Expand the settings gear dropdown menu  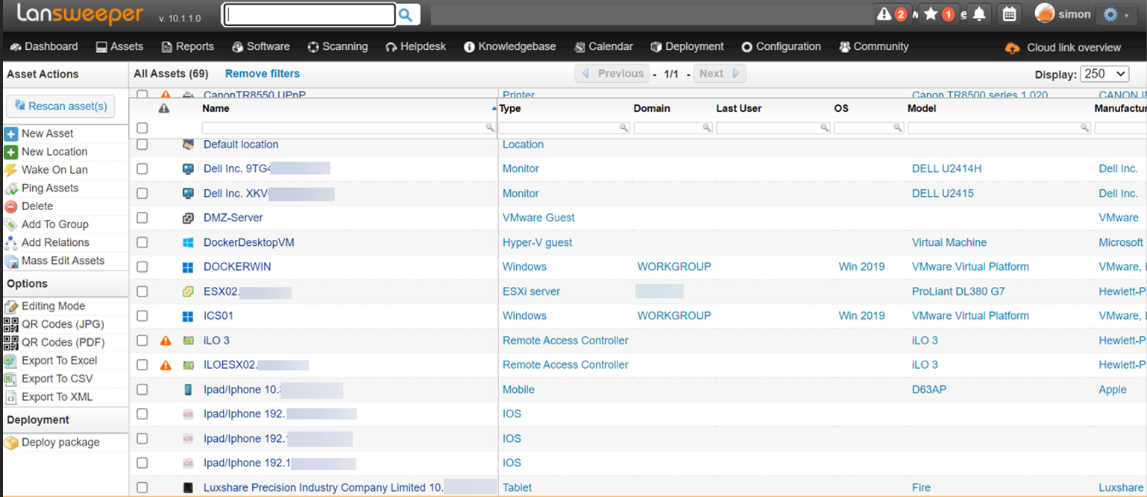point(1114,14)
